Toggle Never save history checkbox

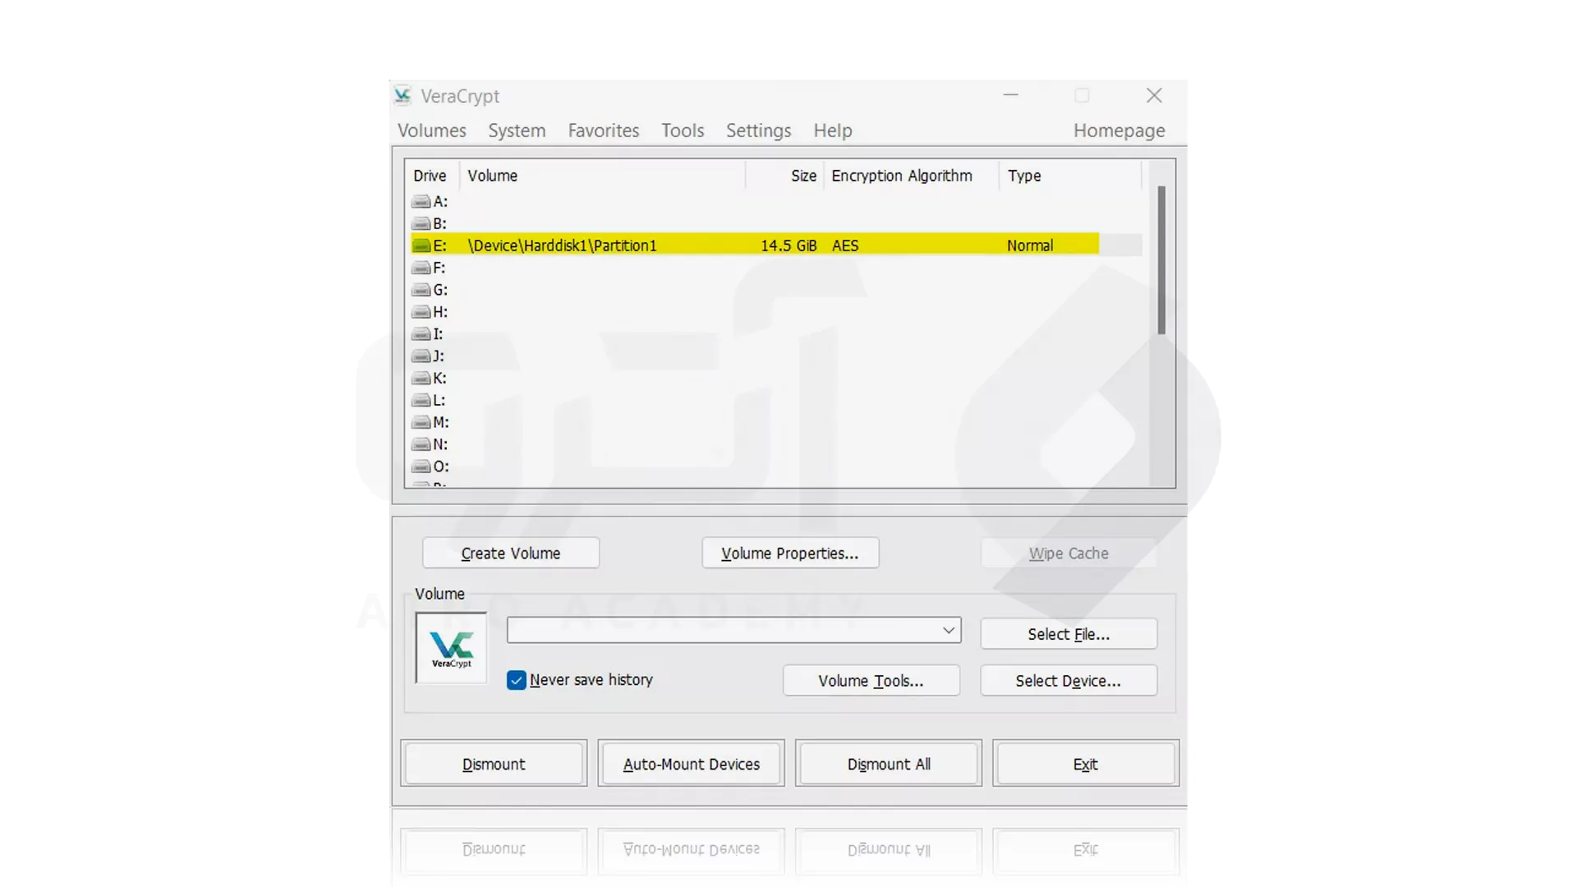point(516,680)
